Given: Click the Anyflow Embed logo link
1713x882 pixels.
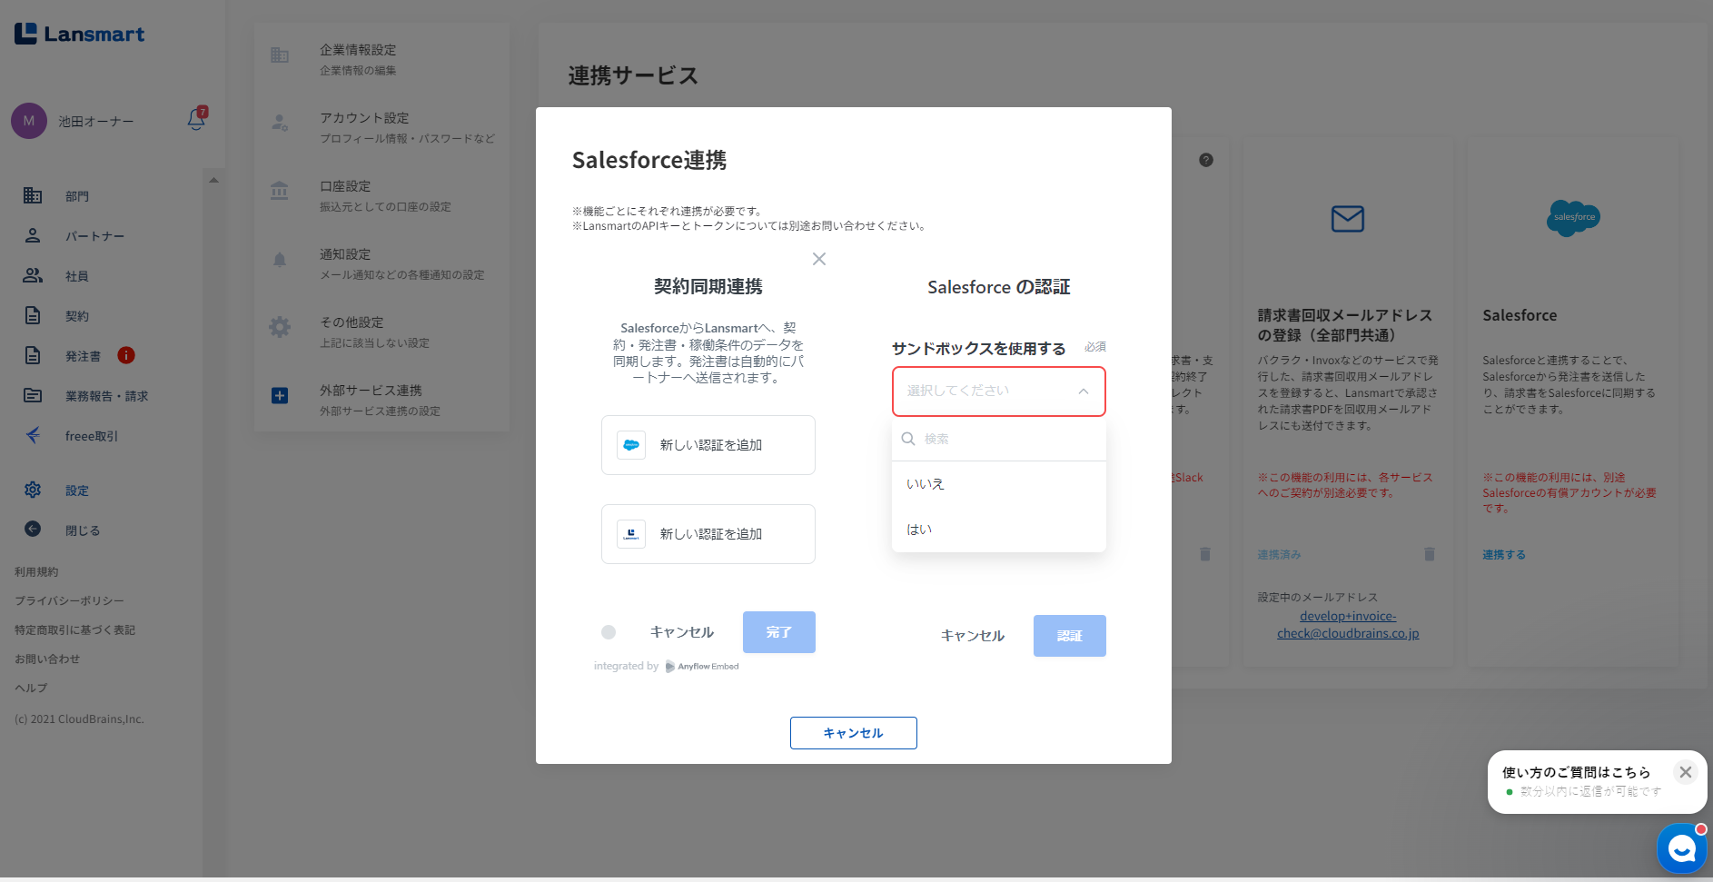Looking at the screenshot, I should coord(702,667).
